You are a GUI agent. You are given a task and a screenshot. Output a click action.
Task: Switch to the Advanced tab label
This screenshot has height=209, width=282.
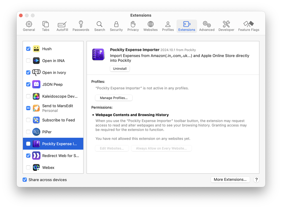pos(207,30)
